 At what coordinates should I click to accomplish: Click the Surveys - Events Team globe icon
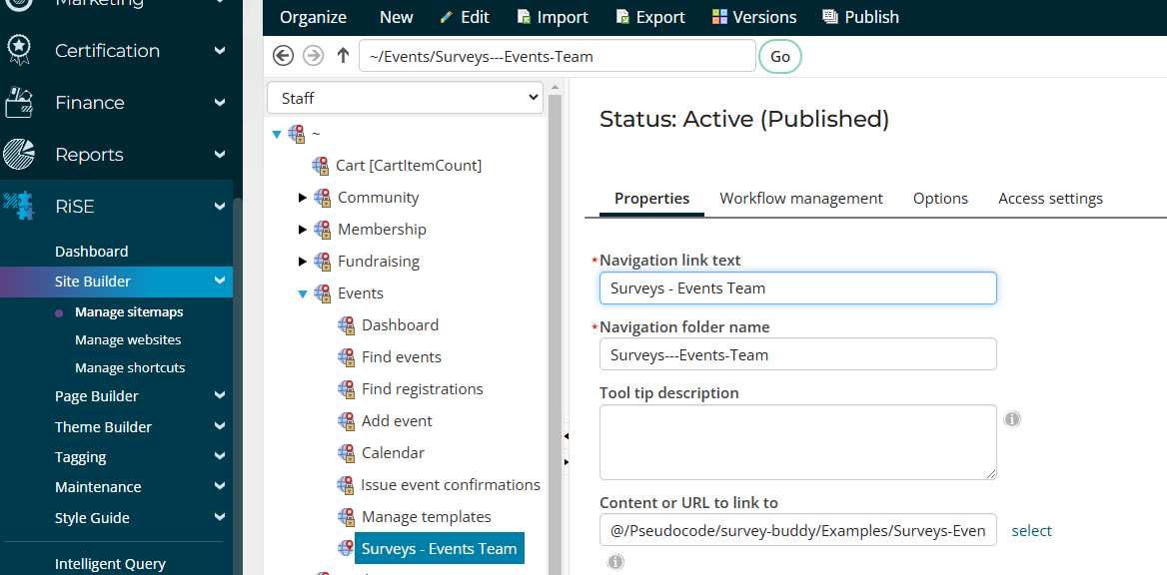point(346,548)
